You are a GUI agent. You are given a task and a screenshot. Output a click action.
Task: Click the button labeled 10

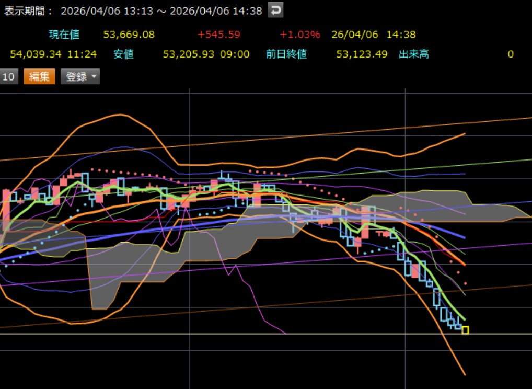click(x=8, y=77)
